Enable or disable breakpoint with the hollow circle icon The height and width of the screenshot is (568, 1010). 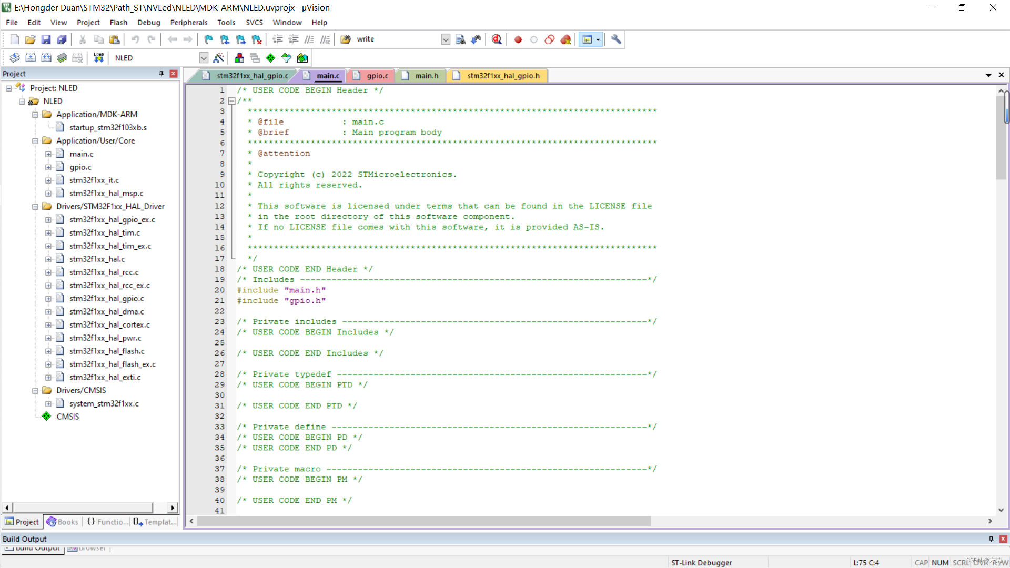[x=534, y=39]
